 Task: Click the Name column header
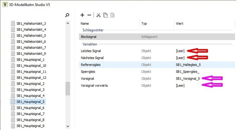pos(85,24)
